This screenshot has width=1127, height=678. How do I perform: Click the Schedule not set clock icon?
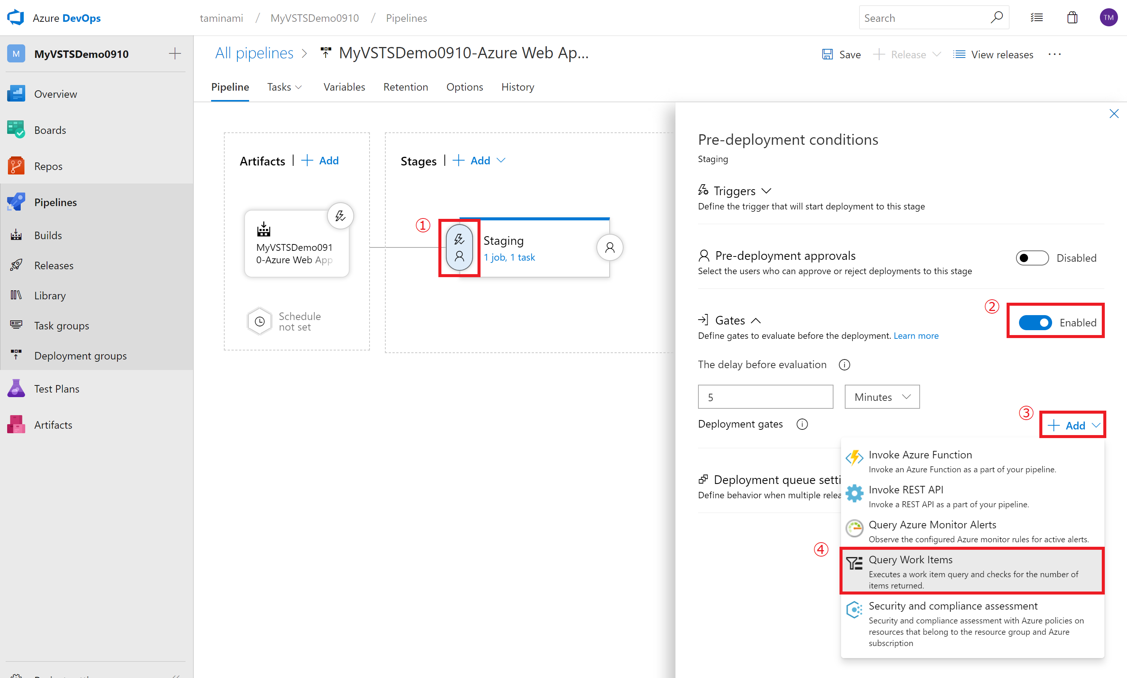260,322
